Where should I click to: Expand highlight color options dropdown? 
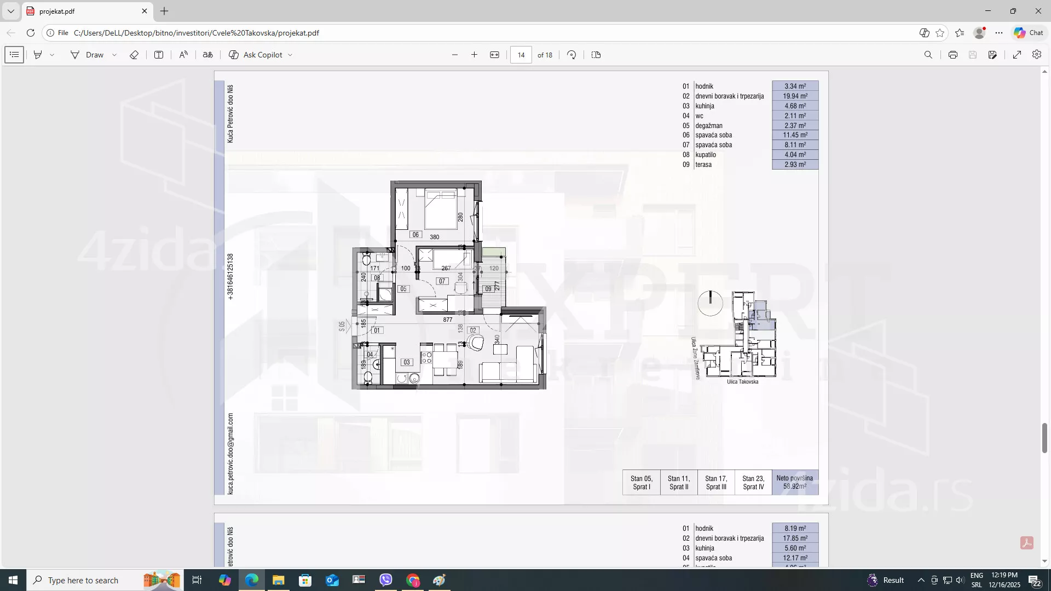pos(52,55)
